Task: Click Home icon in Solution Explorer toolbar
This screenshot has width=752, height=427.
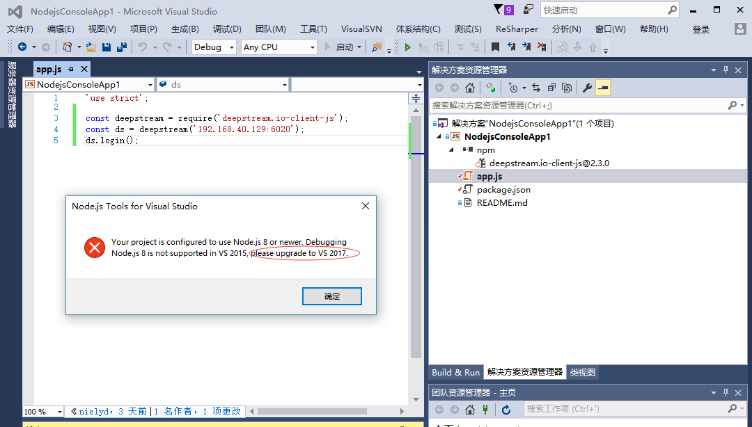Action: (x=470, y=88)
